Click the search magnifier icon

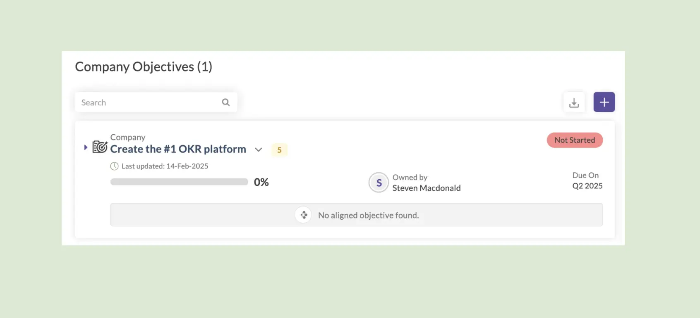[x=226, y=102]
